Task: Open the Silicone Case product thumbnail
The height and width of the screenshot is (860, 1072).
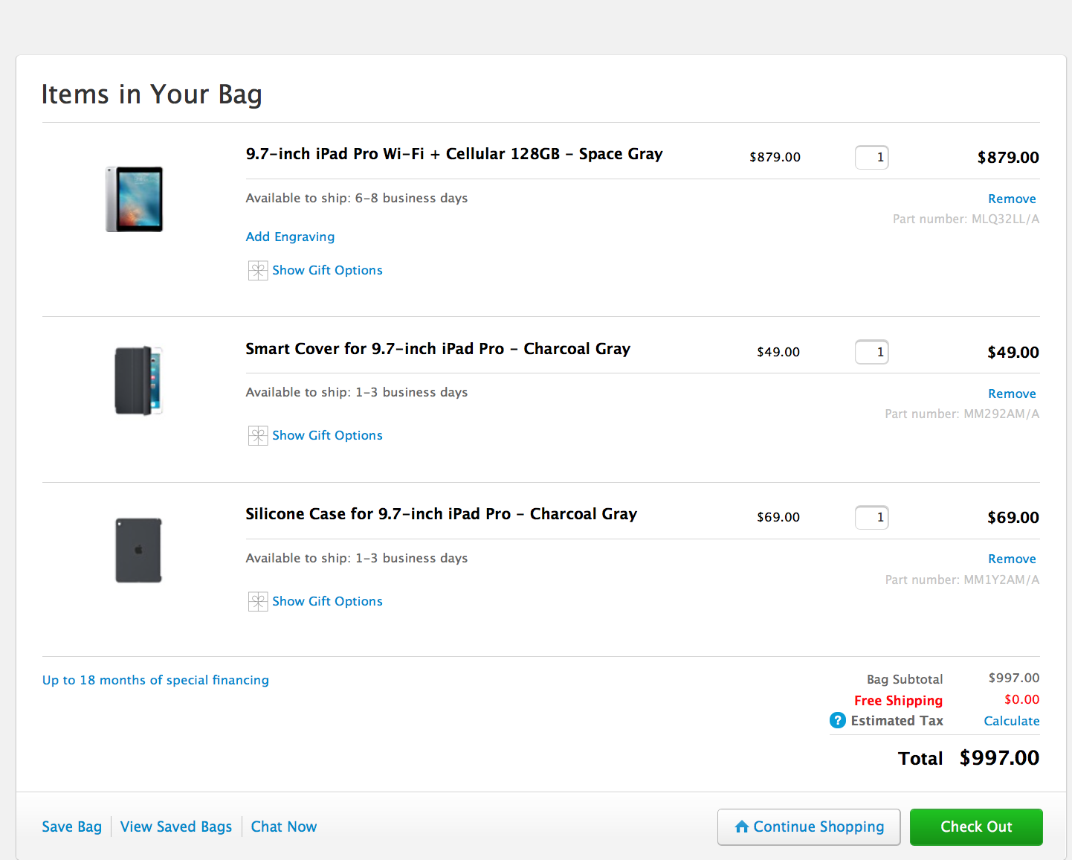Action: [138, 550]
